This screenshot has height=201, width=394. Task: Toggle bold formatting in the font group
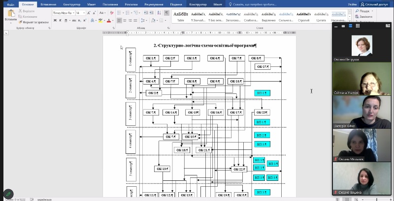coord(54,21)
